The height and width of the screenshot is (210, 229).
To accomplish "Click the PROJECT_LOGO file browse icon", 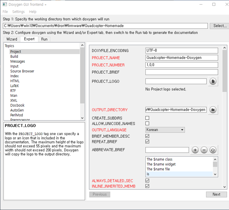I will 213,81.
